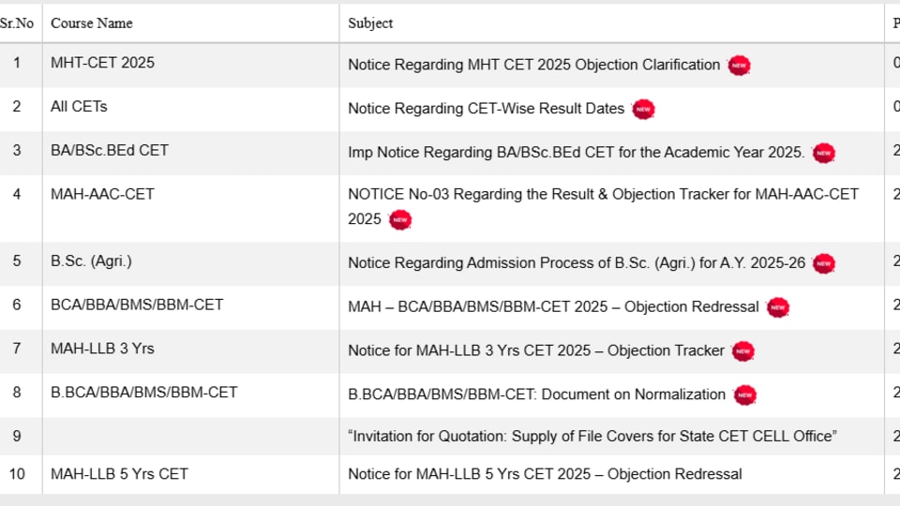Open Imp Notice Regarding BA/BSc.BEd CET
The height and width of the screenshot is (506, 900).
pos(577,152)
